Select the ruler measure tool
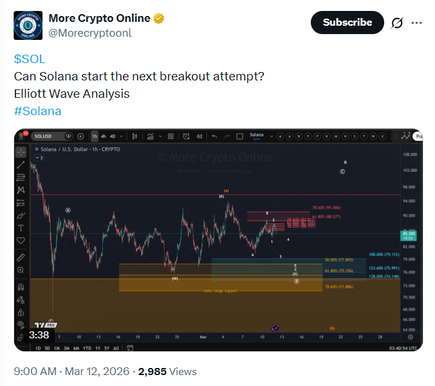The width and height of the screenshot is (435, 386). [x=21, y=257]
